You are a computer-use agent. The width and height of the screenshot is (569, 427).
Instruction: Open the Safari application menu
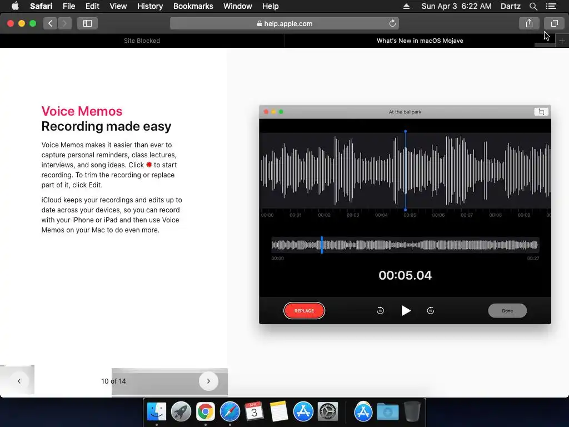[x=41, y=6]
